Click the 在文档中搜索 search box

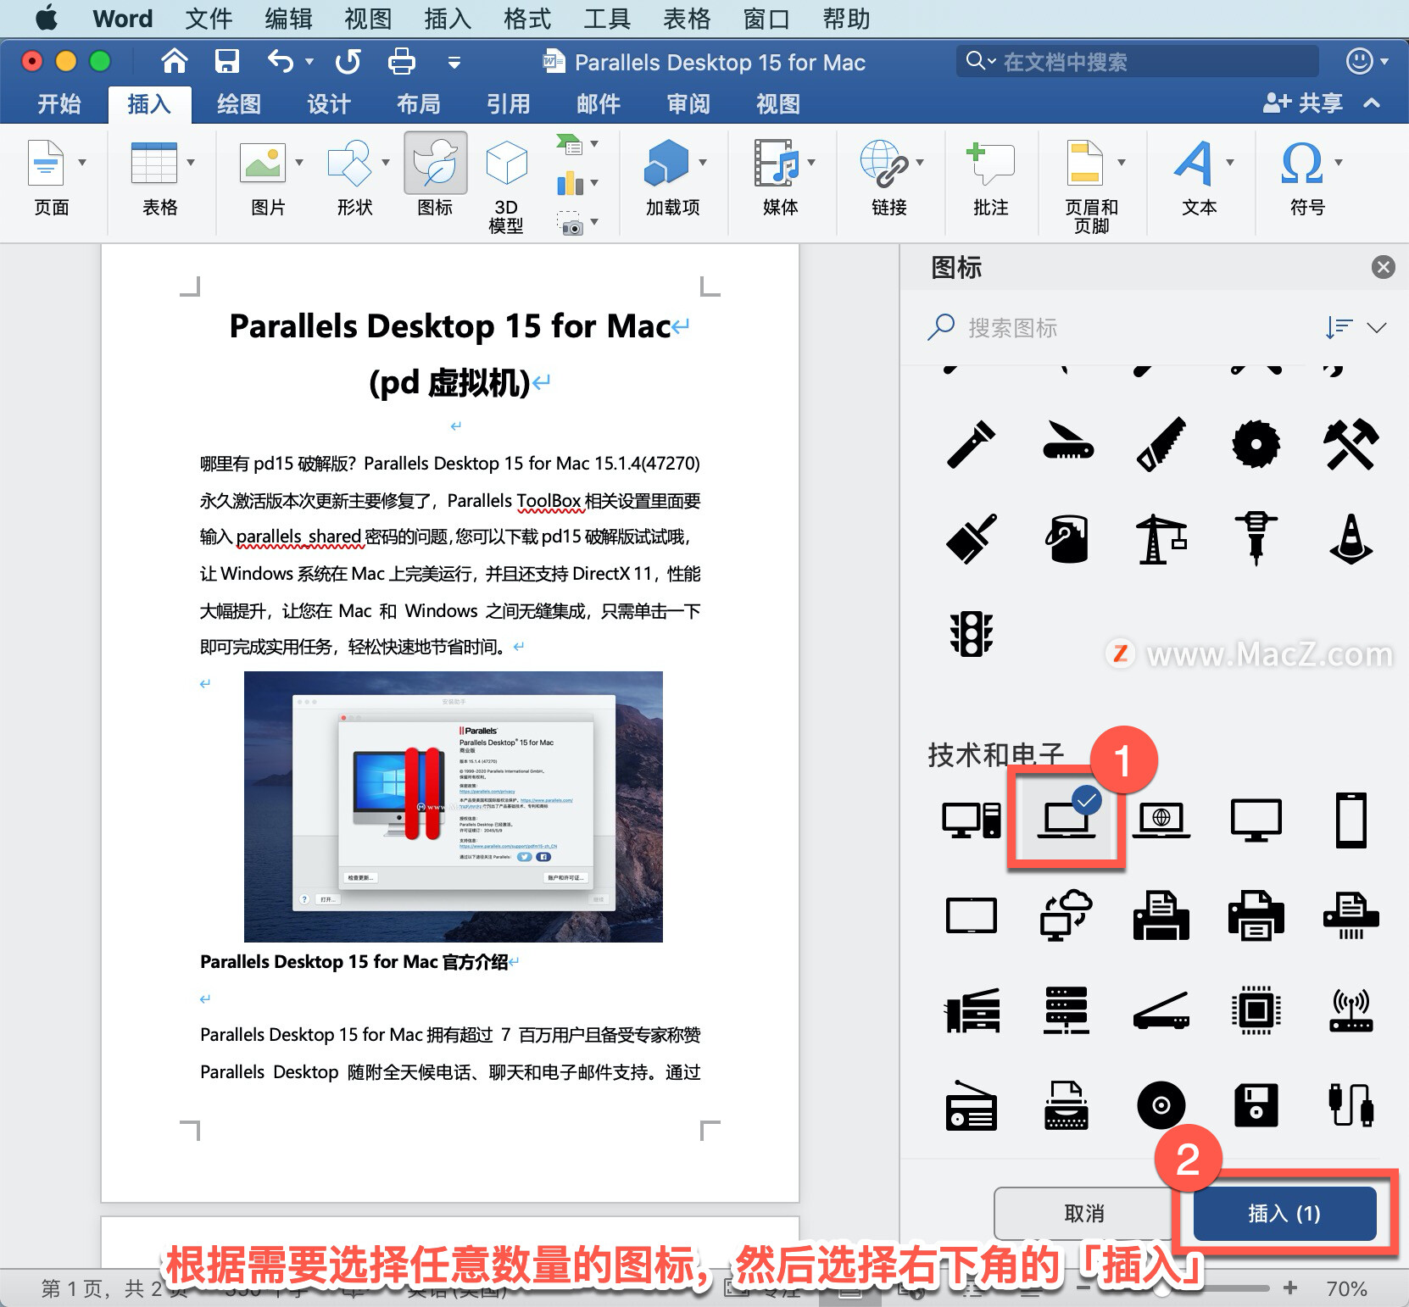(x=1138, y=62)
